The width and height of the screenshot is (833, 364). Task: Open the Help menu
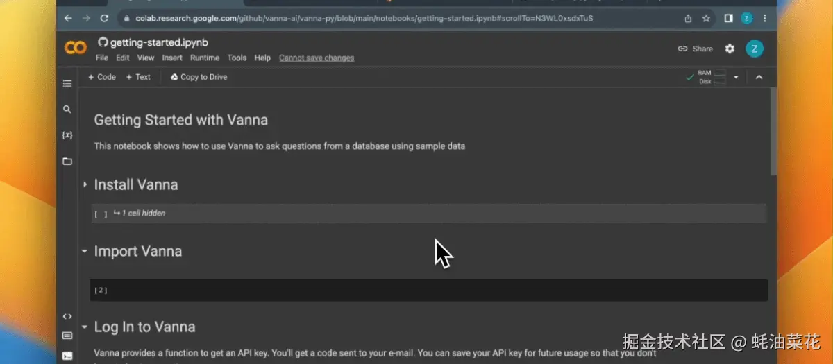(262, 58)
